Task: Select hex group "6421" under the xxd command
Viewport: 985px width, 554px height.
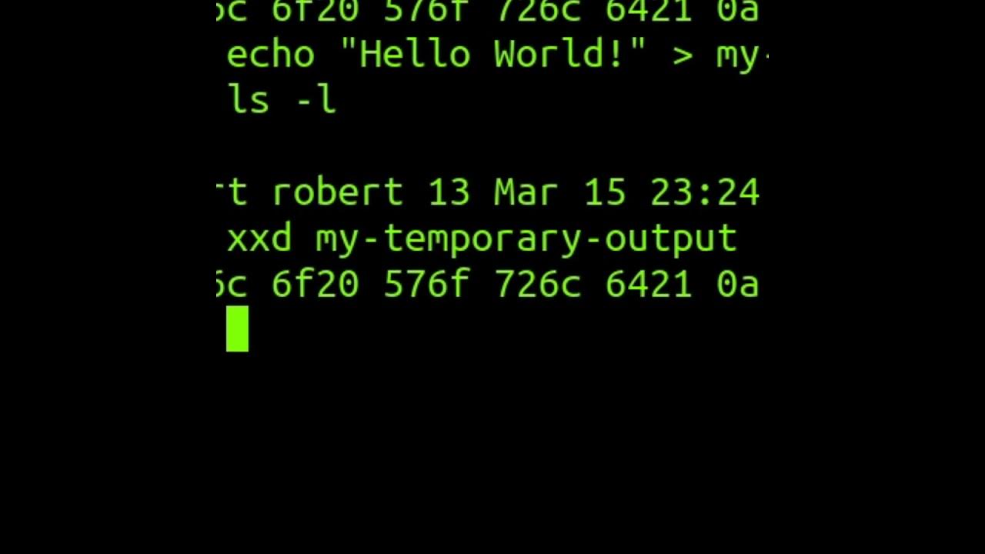Action: coord(649,285)
